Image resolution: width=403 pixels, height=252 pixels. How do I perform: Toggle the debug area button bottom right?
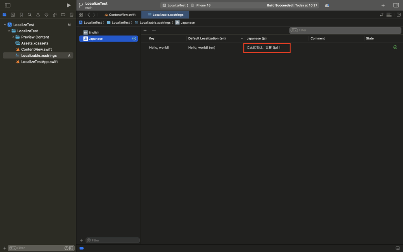(397, 248)
